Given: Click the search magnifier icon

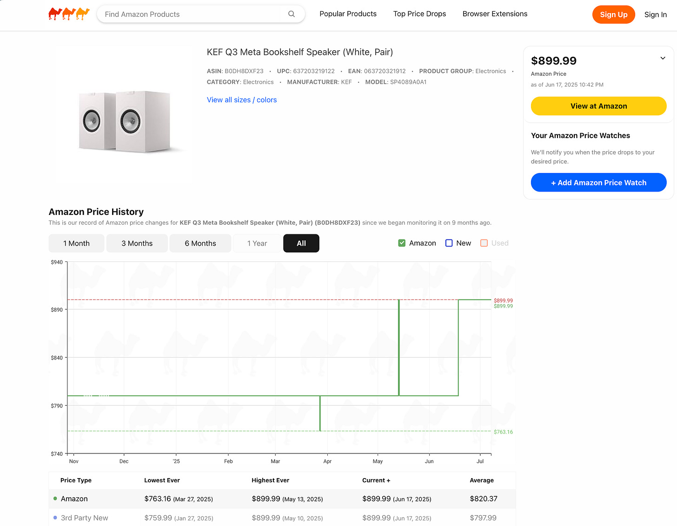Looking at the screenshot, I should tap(292, 14).
